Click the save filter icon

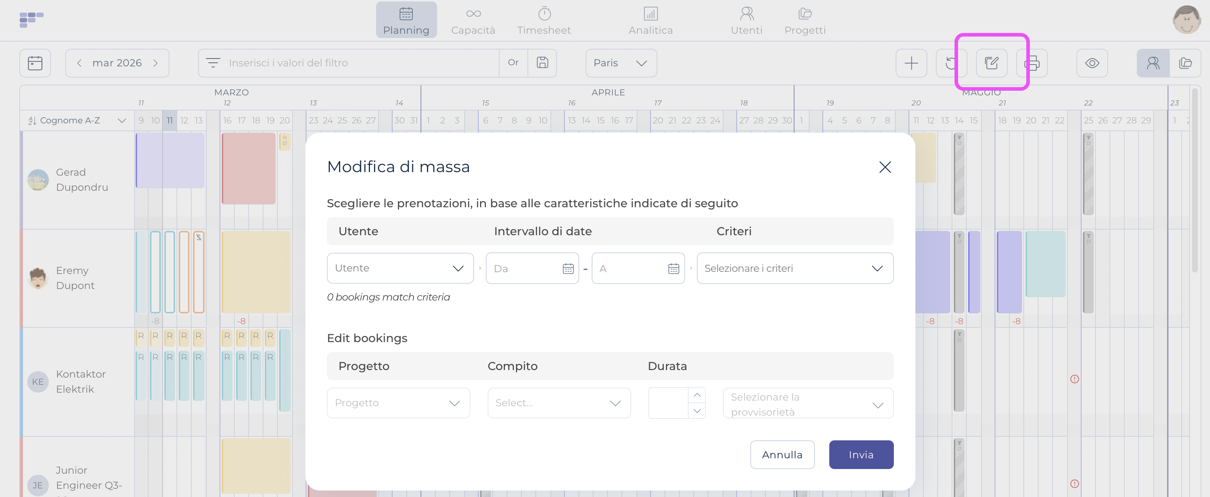click(x=542, y=63)
